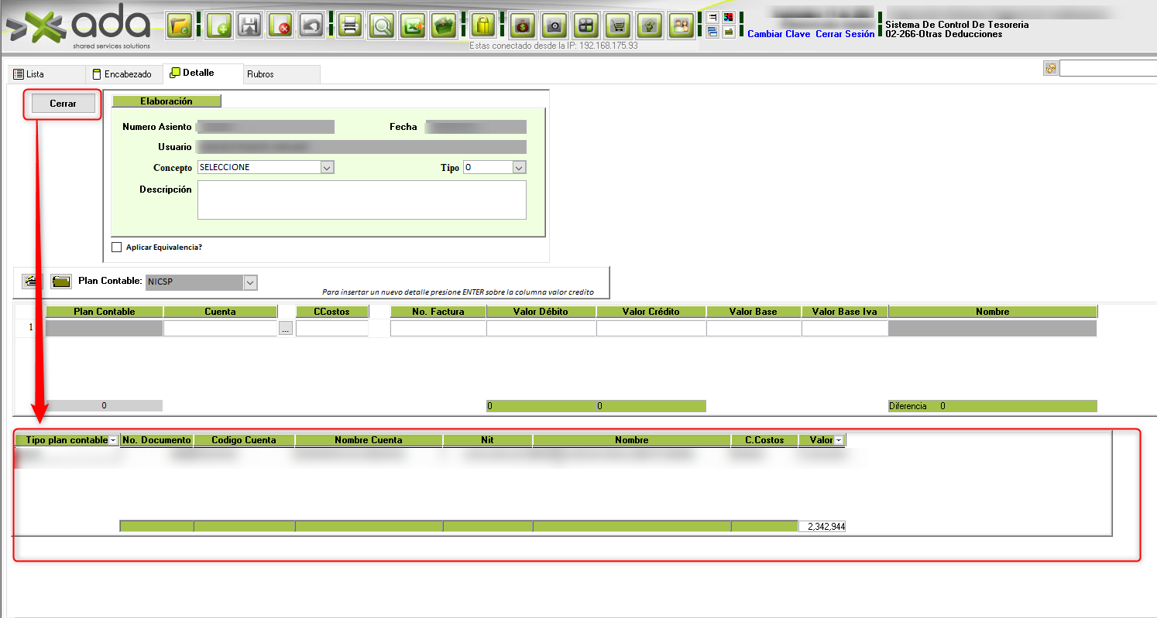This screenshot has height=618, width=1157.
Task: Open the magnifying glass search tool
Action: 382,26
